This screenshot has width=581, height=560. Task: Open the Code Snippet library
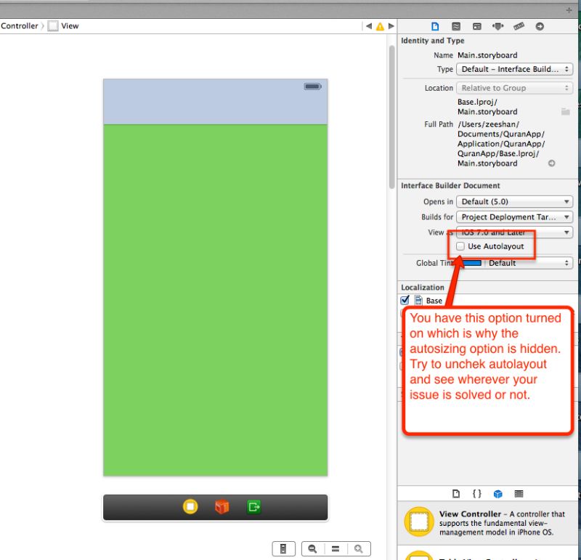tap(476, 494)
